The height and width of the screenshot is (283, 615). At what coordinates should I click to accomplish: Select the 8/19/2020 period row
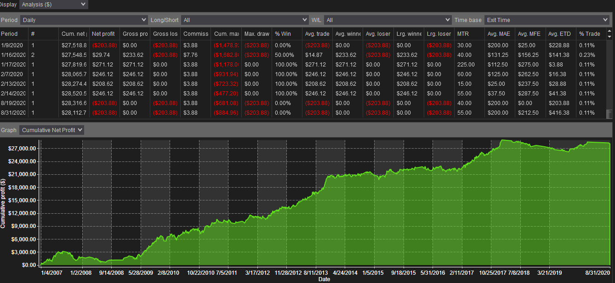pos(303,103)
